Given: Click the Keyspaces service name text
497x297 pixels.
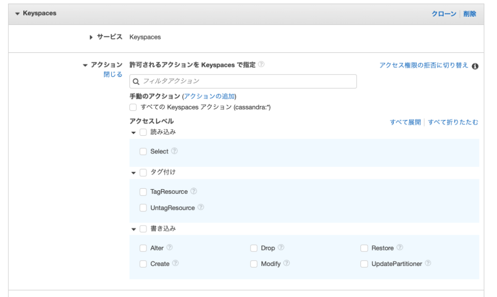Looking at the screenshot, I should click(x=145, y=37).
